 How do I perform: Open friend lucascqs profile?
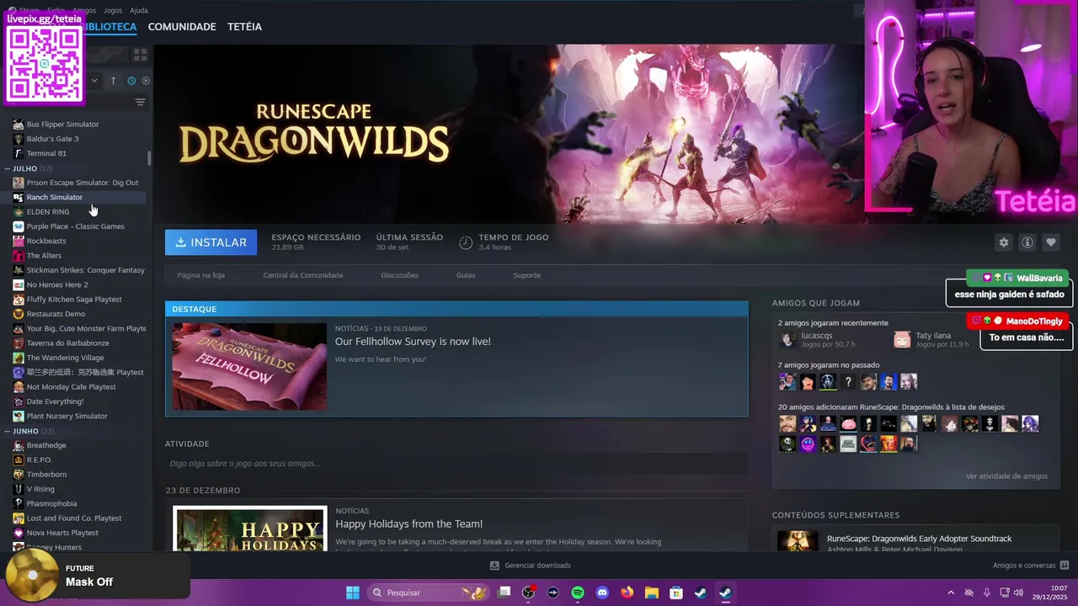[817, 339]
